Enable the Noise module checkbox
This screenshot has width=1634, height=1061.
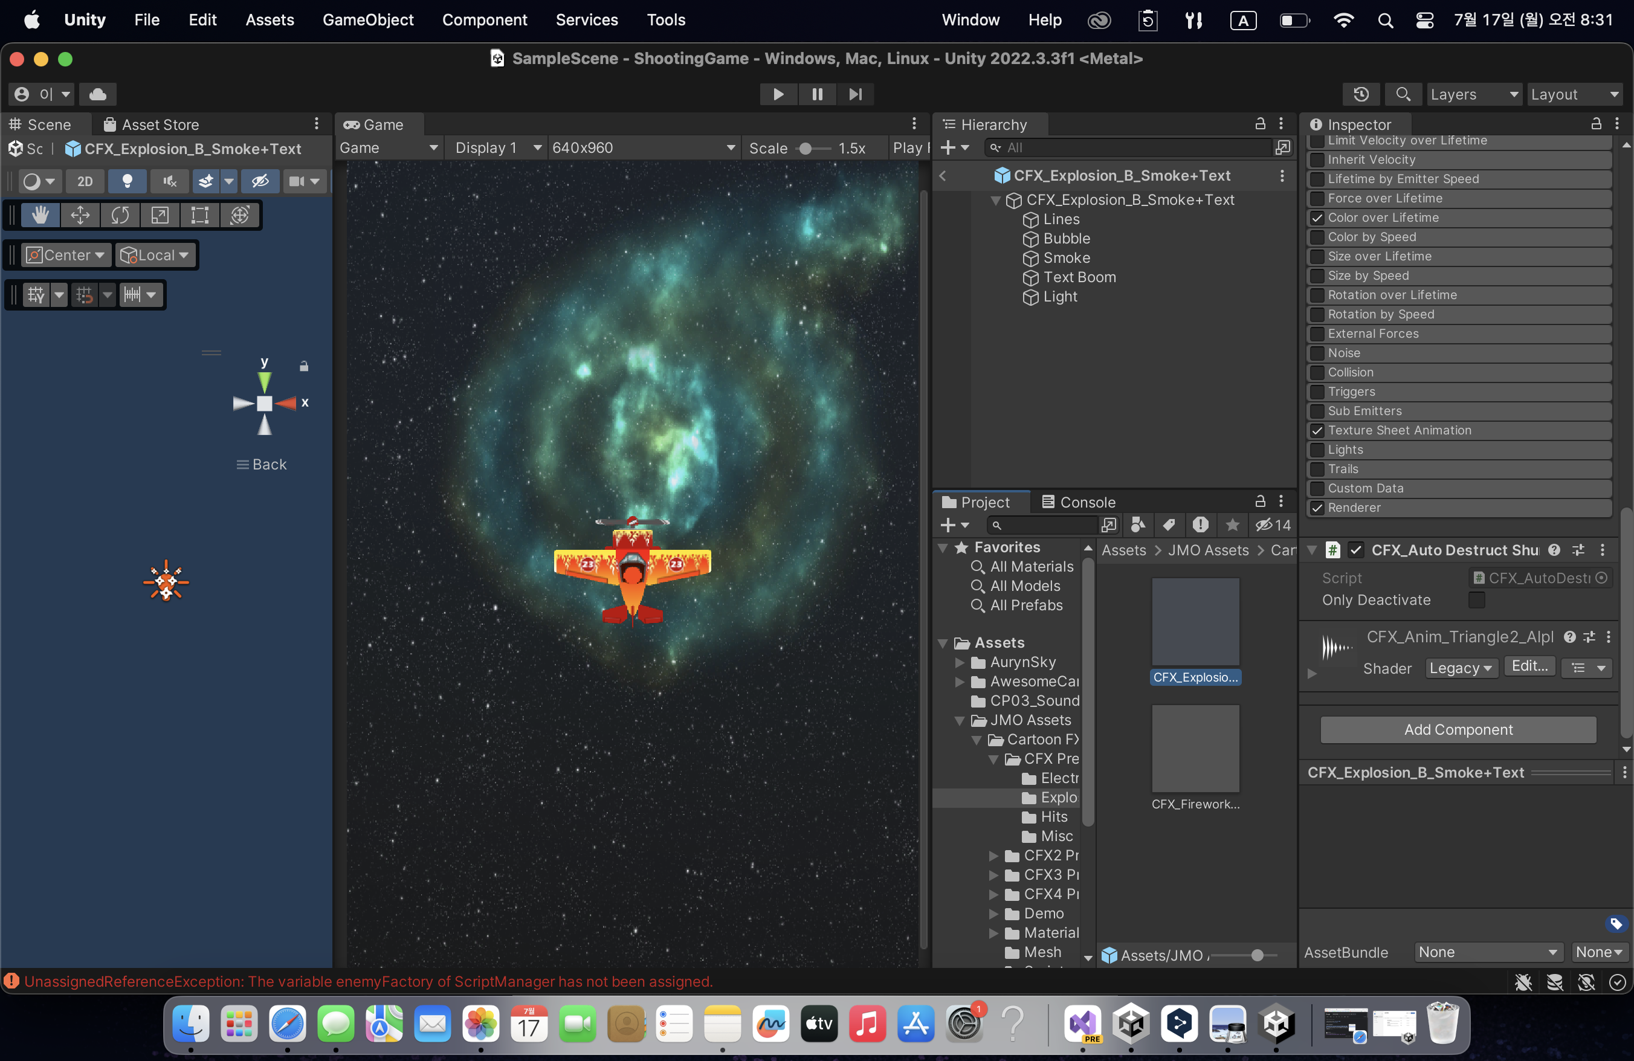1317,353
